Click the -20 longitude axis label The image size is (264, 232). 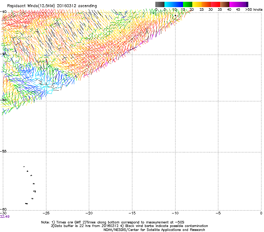(x=89, y=213)
